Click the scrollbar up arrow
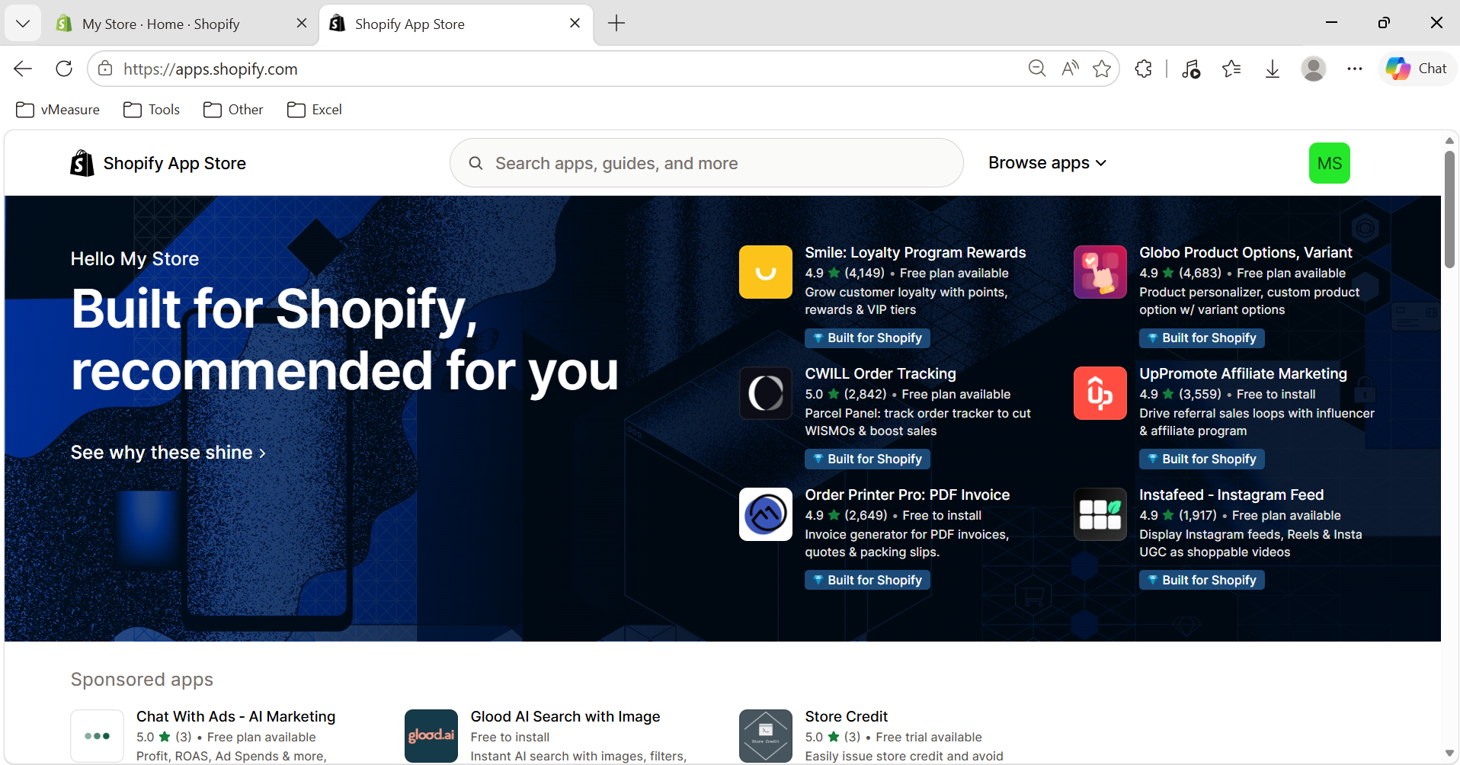This screenshot has height=765, width=1460. [1449, 141]
